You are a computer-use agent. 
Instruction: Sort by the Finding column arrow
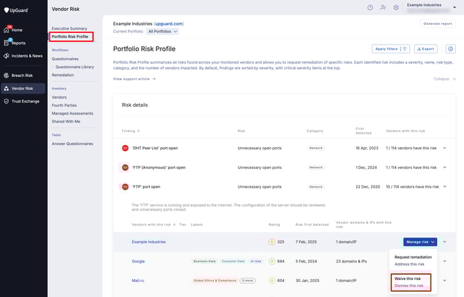138,130
